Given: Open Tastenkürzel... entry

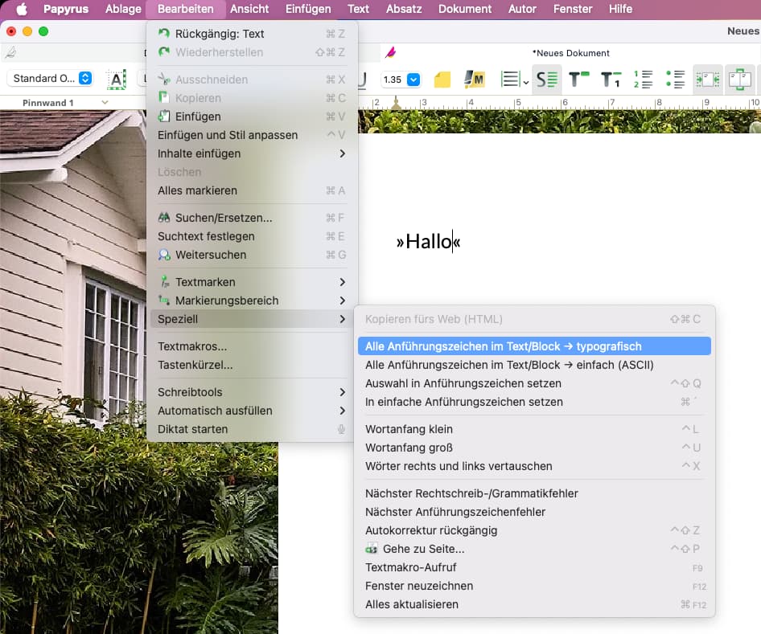Looking at the screenshot, I should [252, 365].
